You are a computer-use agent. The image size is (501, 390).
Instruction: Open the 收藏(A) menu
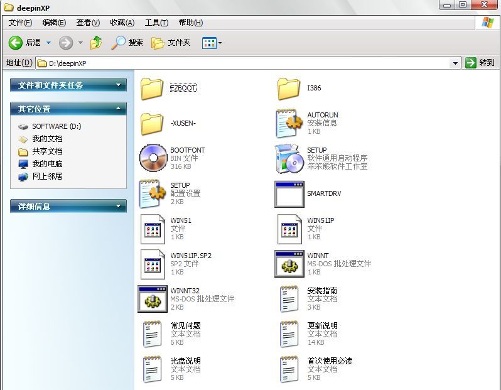point(122,23)
